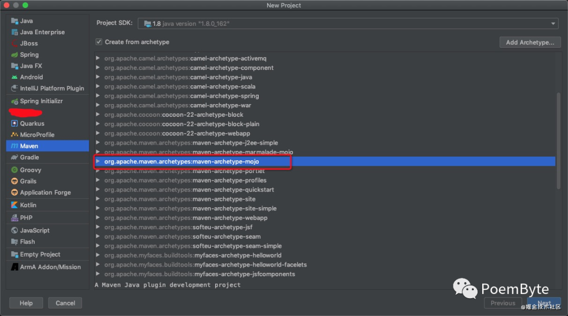Select Empty Project type
This screenshot has width=568, height=316.
click(x=47, y=254)
